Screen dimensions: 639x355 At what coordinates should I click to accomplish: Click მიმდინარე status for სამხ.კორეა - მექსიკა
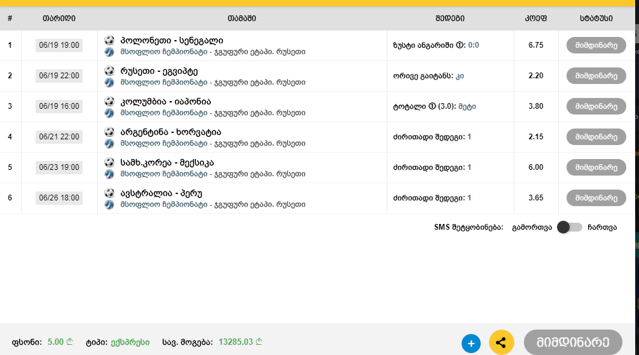point(596,167)
